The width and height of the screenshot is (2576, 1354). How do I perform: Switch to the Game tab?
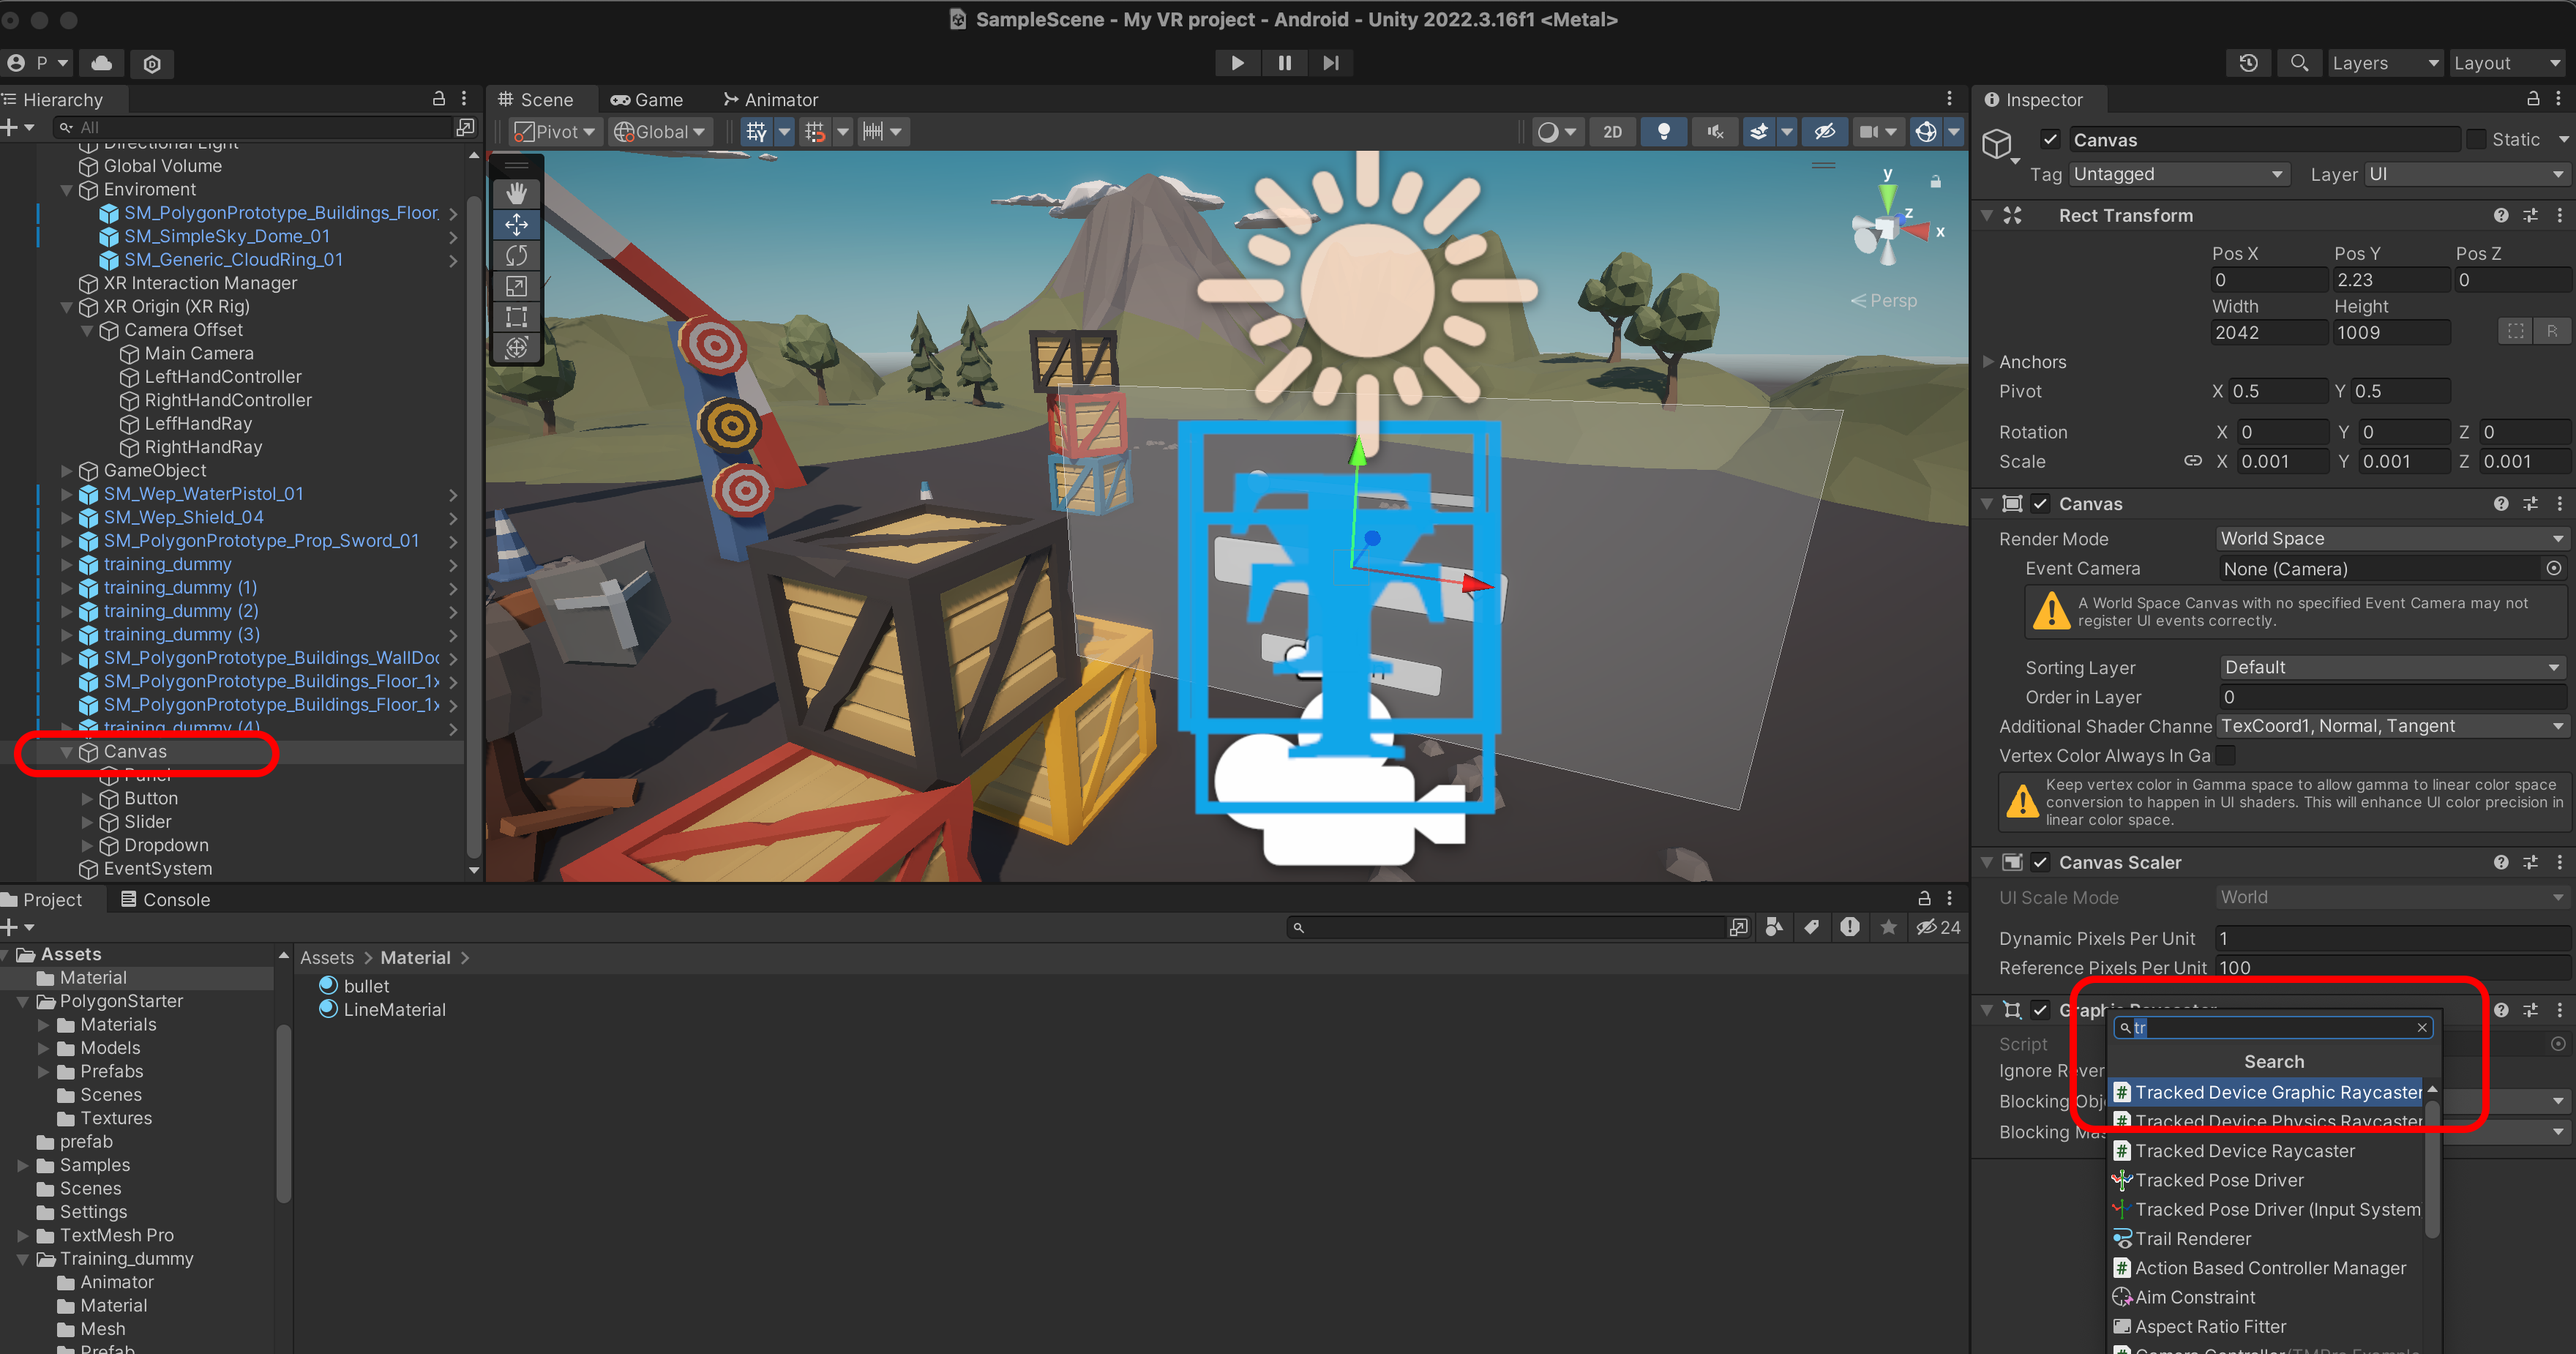[x=647, y=100]
